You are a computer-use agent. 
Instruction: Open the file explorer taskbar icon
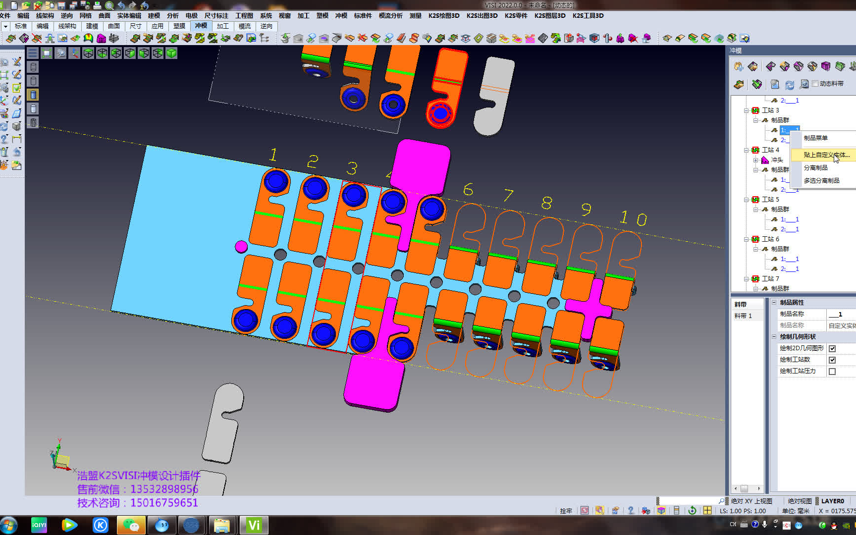[222, 525]
